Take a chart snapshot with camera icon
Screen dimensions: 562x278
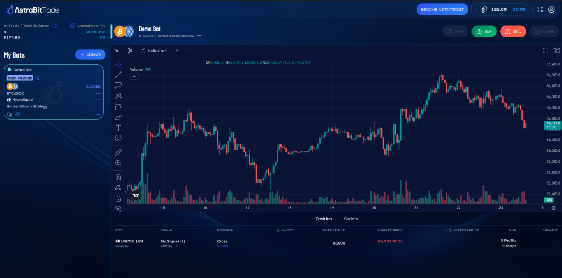point(557,50)
